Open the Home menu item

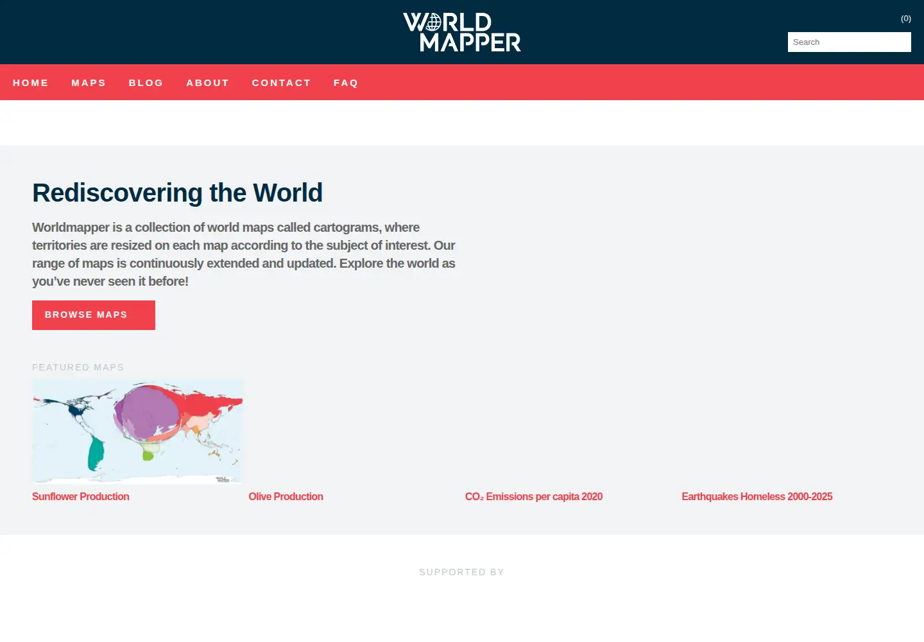point(31,83)
